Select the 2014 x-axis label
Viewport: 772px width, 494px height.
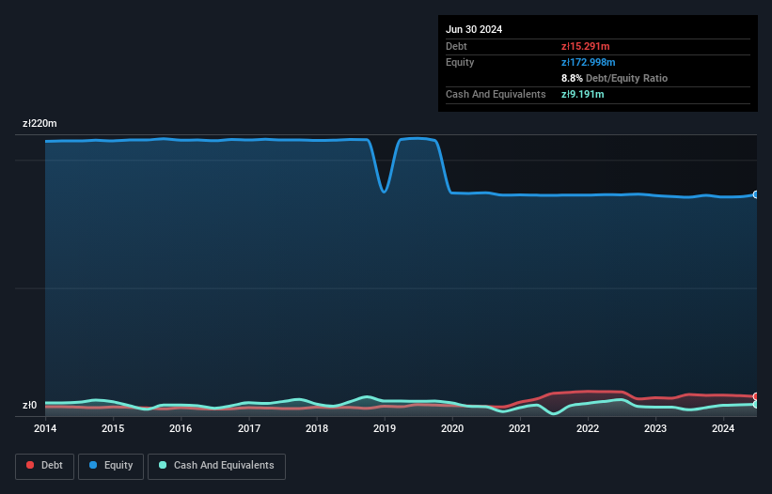45,428
